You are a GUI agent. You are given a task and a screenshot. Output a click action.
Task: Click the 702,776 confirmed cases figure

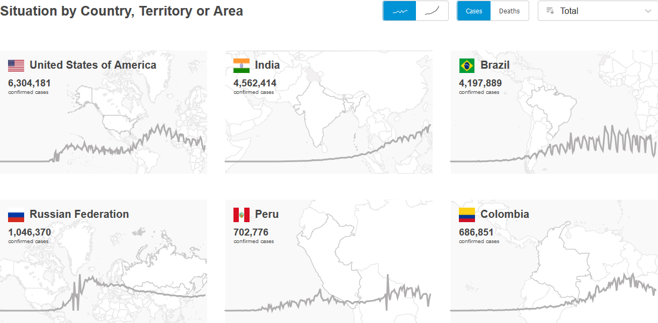click(251, 232)
